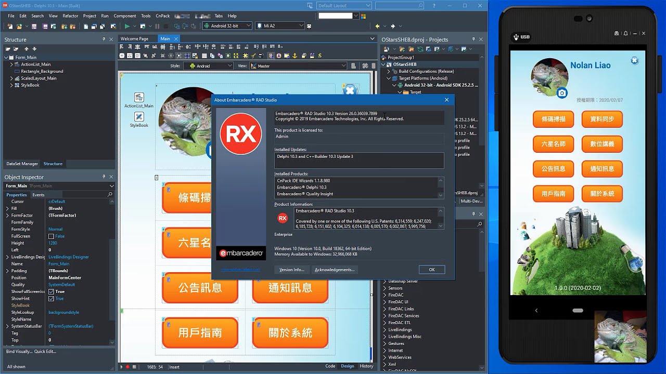Tap the iguana avatar on the phone screen
Viewport: 666px width, 374px height.
549,77
